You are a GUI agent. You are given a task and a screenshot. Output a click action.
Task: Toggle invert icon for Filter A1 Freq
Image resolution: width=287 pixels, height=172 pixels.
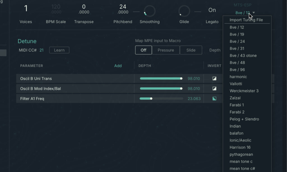coord(214,99)
